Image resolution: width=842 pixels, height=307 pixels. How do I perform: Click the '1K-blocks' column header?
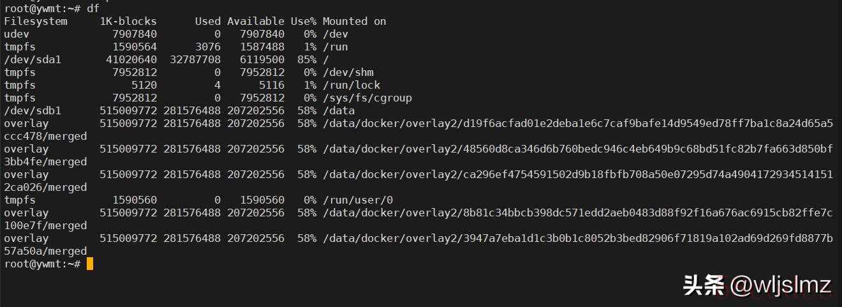click(x=128, y=21)
